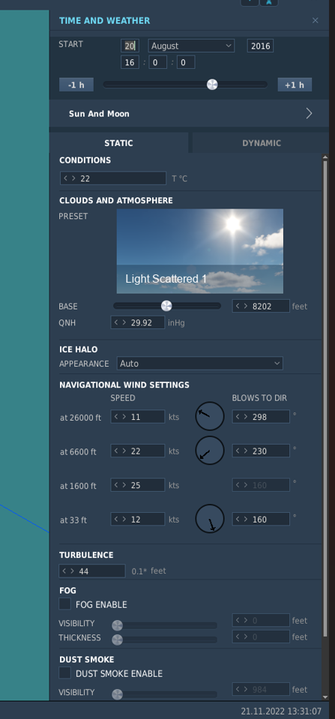Decrease wind direction at 26000 ft
335x719 pixels.
[238, 417]
